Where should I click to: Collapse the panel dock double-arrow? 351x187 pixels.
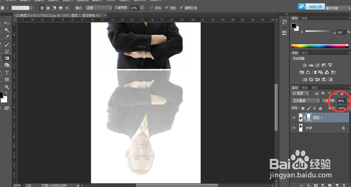click(287, 14)
